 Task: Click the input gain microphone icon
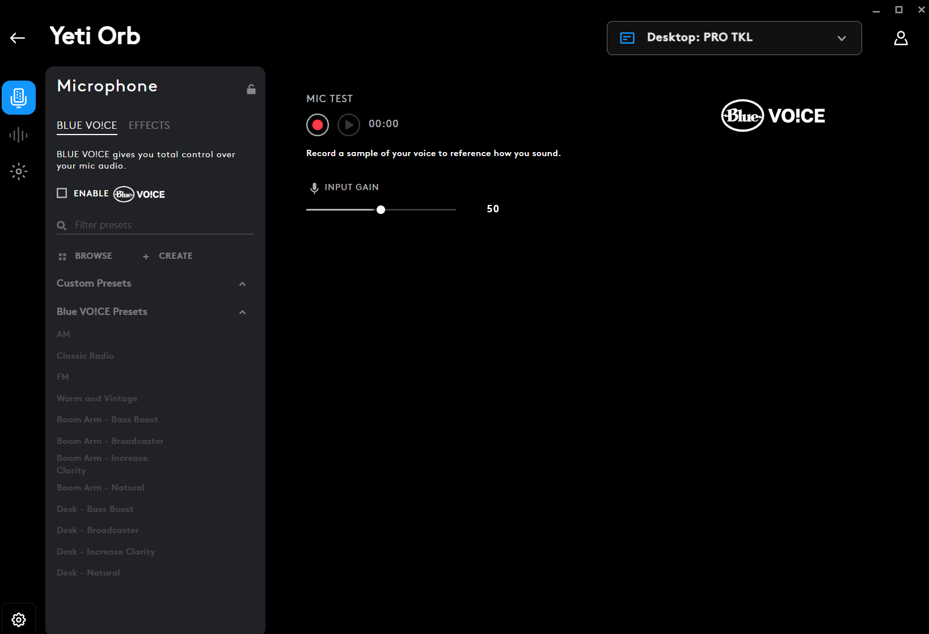coord(314,188)
